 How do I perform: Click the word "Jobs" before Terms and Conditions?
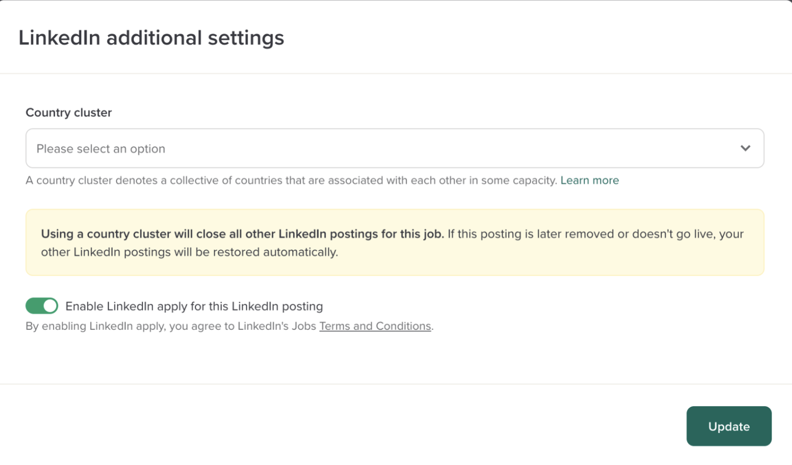pyautogui.click(x=304, y=326)
